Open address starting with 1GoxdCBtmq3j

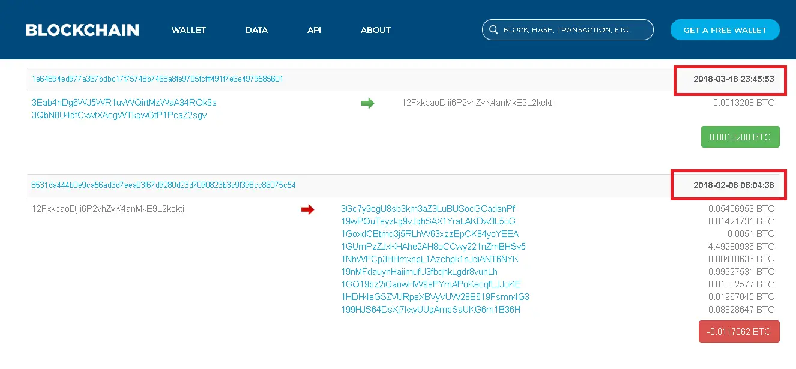click(430, 234)
